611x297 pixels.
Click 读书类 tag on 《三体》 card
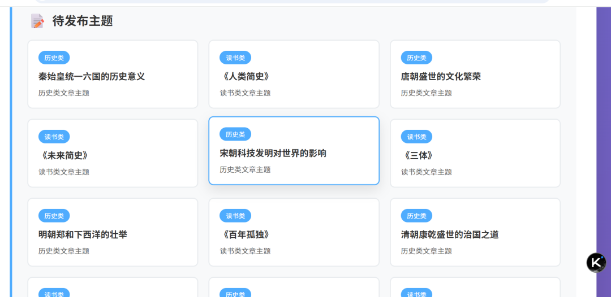click(416, 137)
